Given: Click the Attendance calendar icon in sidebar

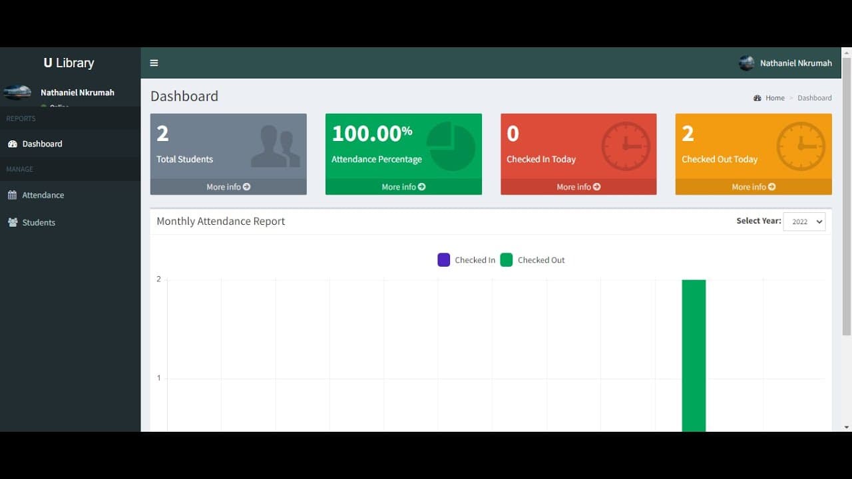Looking at the screenshot, I should click(12, 195).
